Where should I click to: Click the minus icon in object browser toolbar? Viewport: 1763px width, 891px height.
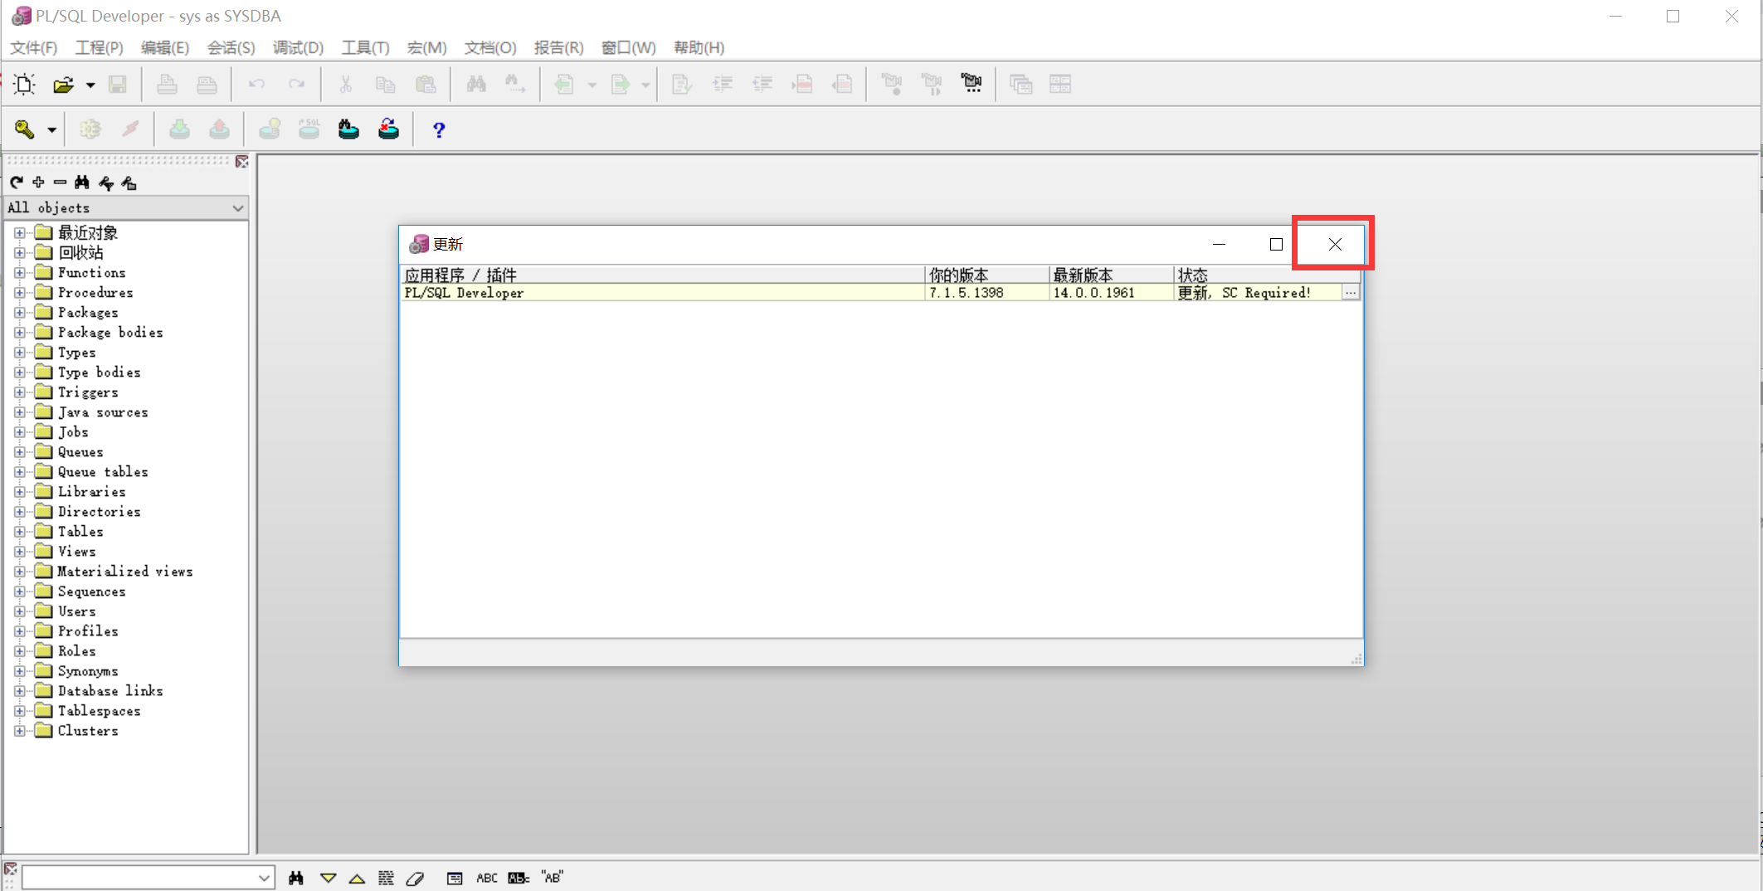click(x=60, y=183)
